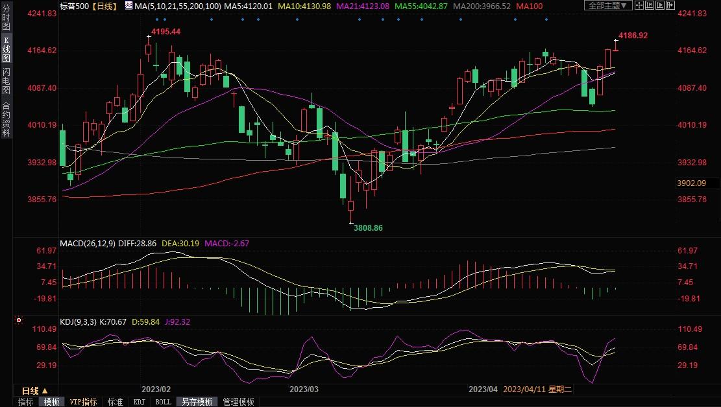Click the 3808.86 low price marker
The width and height of the screenshot is (721, 407).
[x=368, y=227]
